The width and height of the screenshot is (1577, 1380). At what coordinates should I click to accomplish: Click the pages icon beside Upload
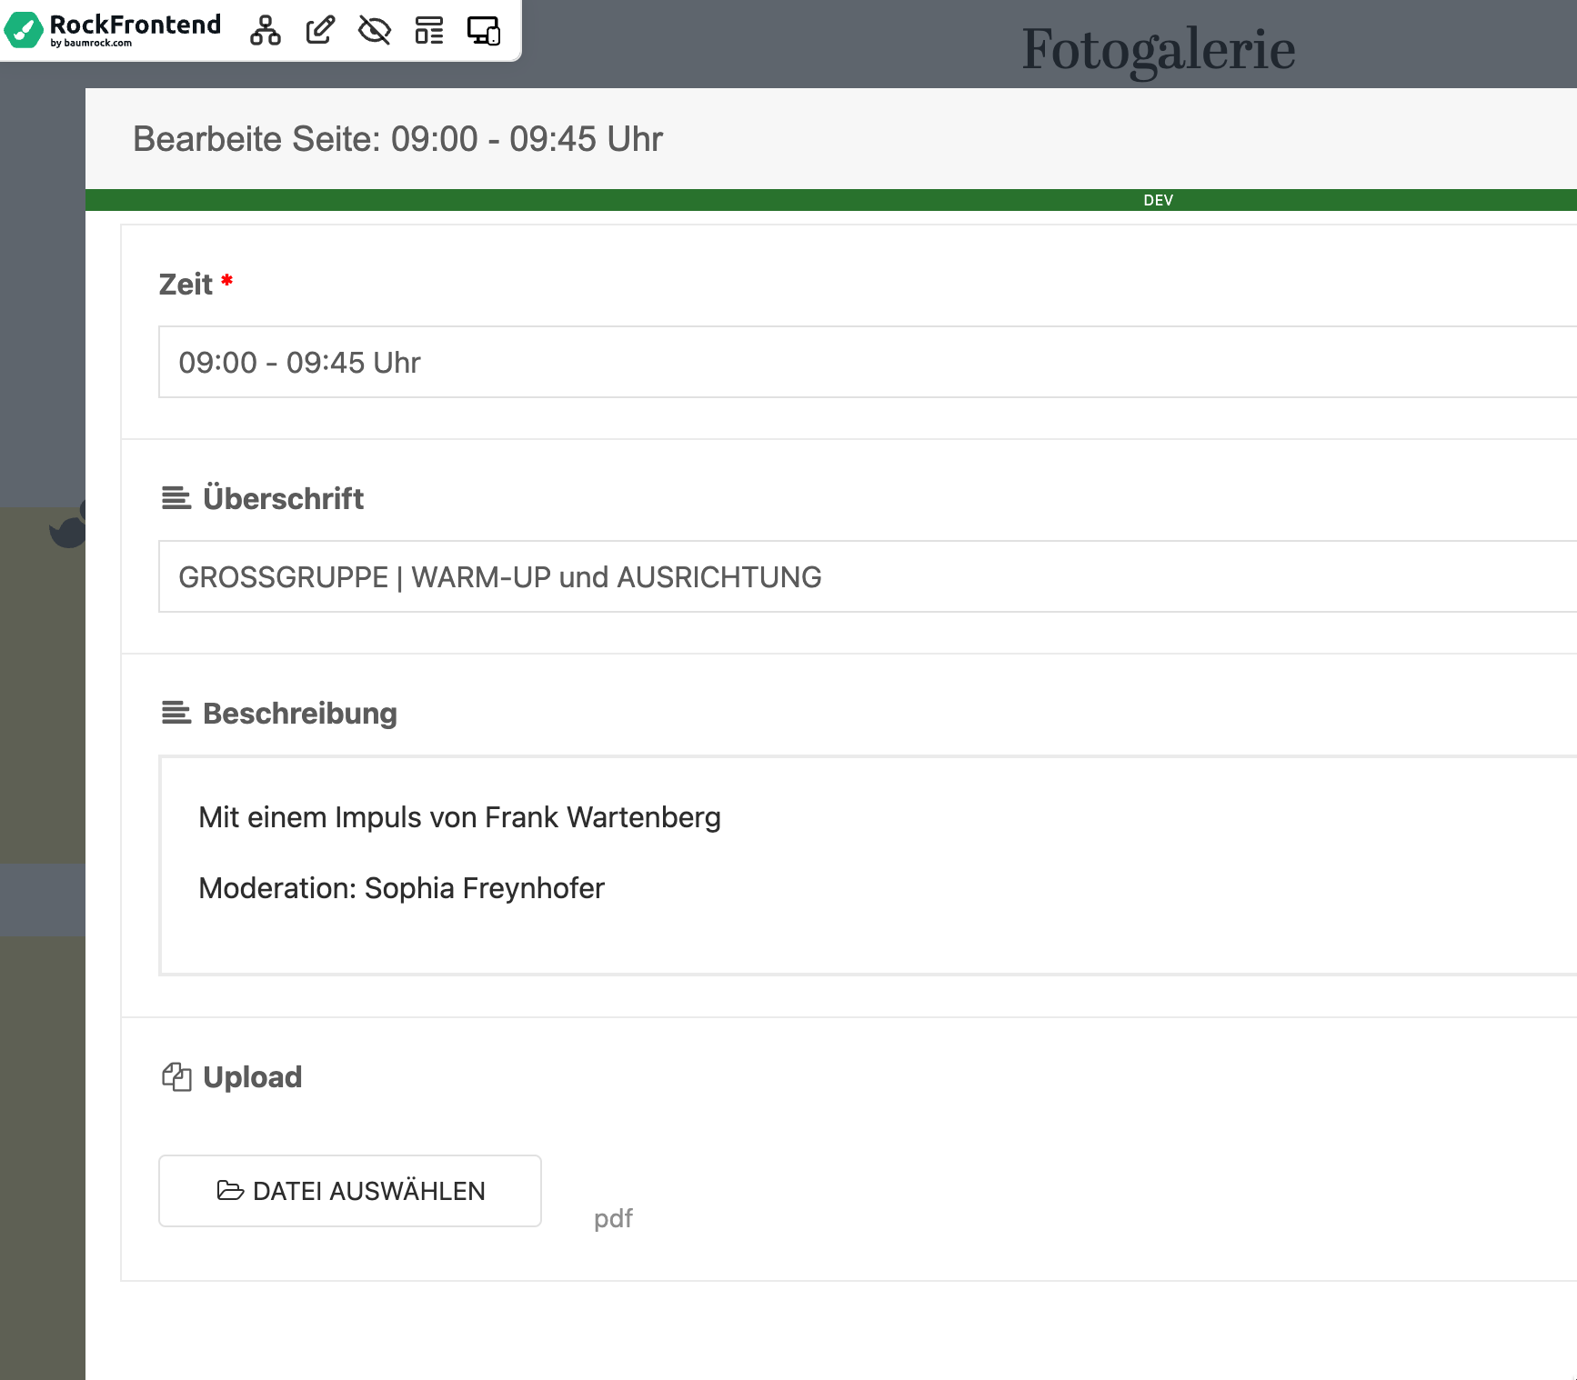click(x=176, y=1076)
